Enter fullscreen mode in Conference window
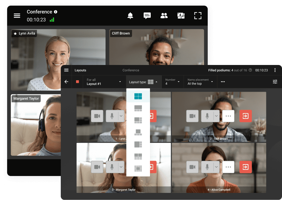 coord(198,16)
